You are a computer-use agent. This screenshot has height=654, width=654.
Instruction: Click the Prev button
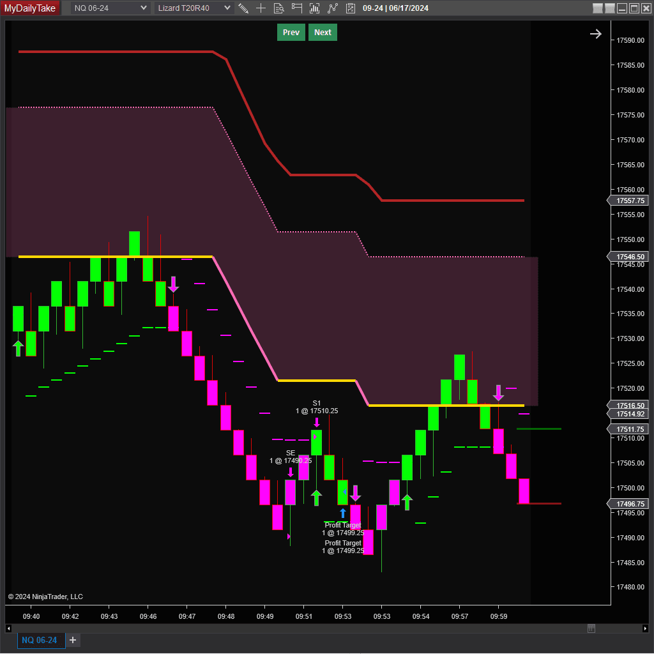point(291,32)
